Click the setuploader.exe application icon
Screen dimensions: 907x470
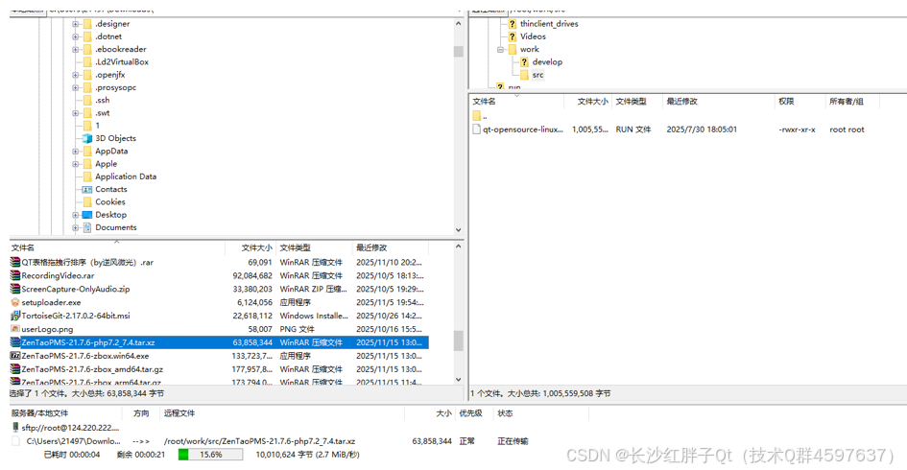pyautogui.click(x=15, y=302)
